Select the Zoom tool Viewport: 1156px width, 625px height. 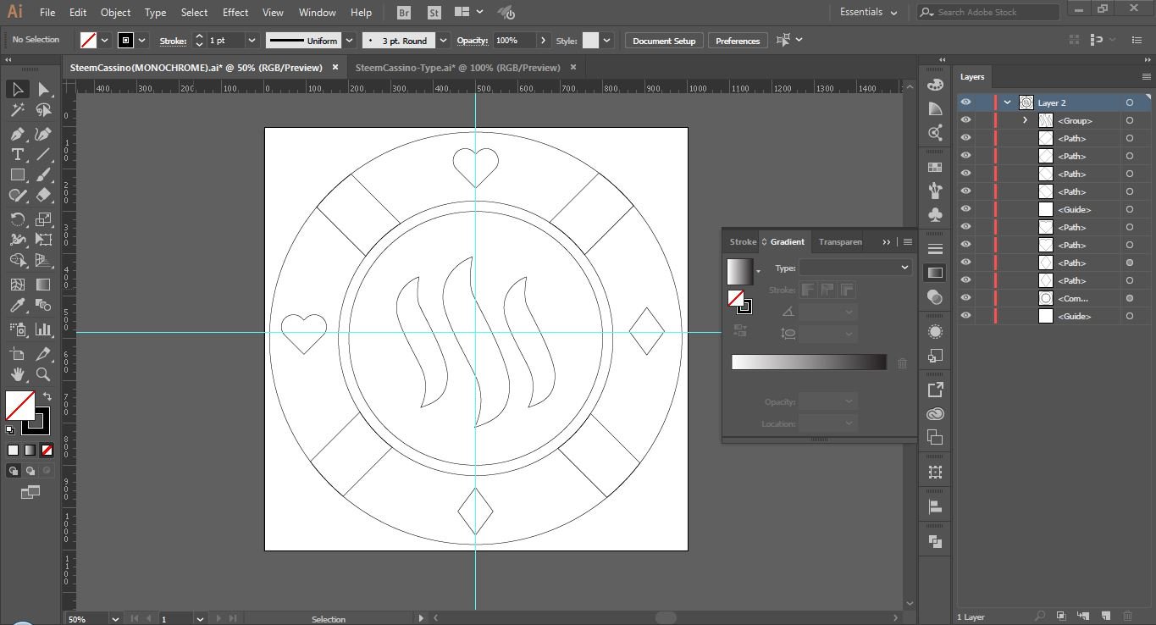click(x=43, y=374)
